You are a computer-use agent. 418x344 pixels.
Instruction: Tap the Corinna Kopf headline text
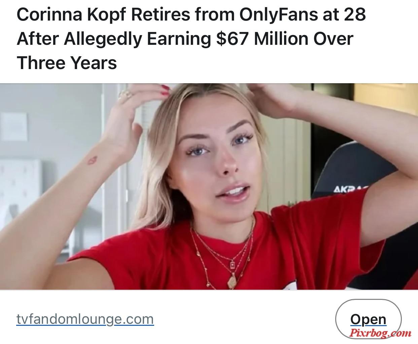(191, 39)
